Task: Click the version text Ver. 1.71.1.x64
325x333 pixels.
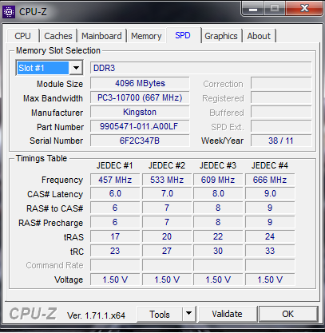Action: click(96, 315)
